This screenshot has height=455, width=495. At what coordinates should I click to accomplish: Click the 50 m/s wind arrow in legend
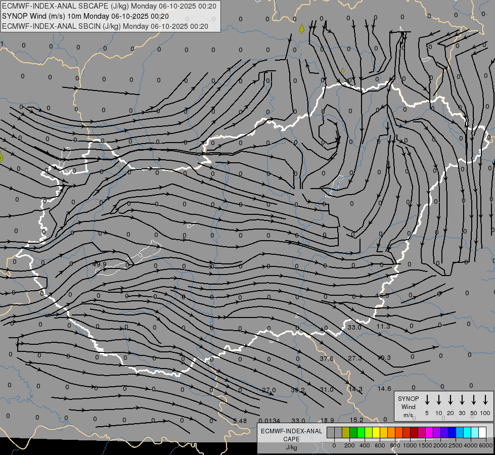pyautogui.click(x=474, y=400)
